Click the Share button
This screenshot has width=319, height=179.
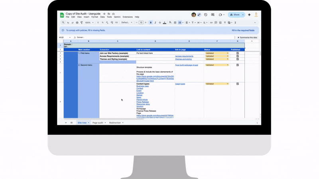pos(235,15)
